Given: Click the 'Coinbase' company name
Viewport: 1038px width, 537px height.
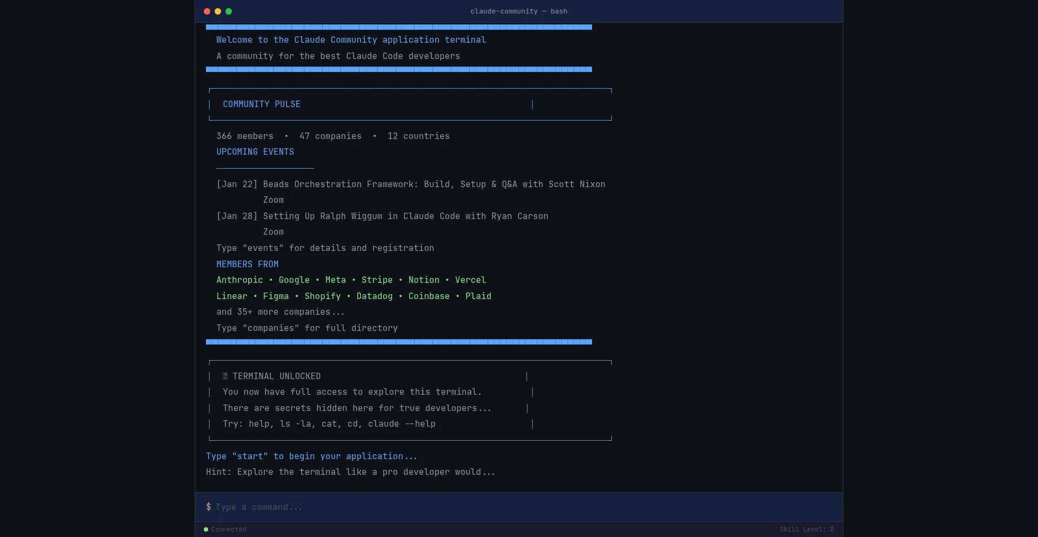Looking at the screenshot, I should tap(429, 296).
